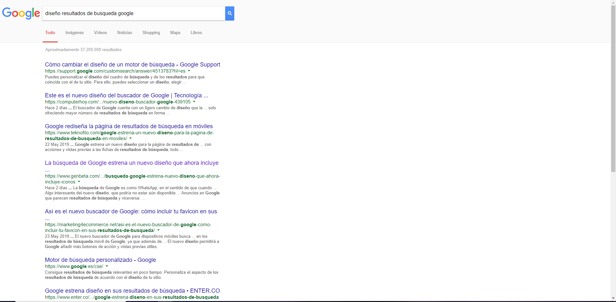
Task: Switch to the Imágenes tab
Action: (x=74, y=33)
